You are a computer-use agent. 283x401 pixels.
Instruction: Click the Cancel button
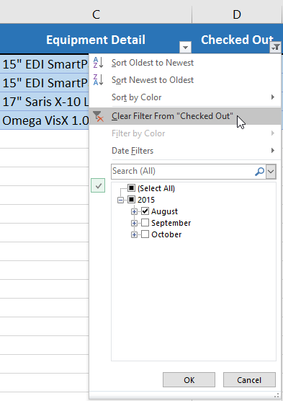point(249,380)
